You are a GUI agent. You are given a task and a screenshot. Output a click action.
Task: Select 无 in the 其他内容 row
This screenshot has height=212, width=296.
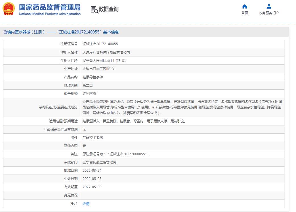[x=84, y=146]
